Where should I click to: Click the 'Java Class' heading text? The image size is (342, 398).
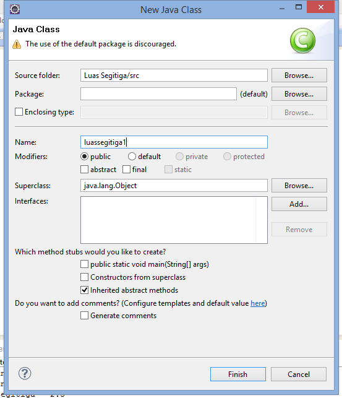pos(36,29)
